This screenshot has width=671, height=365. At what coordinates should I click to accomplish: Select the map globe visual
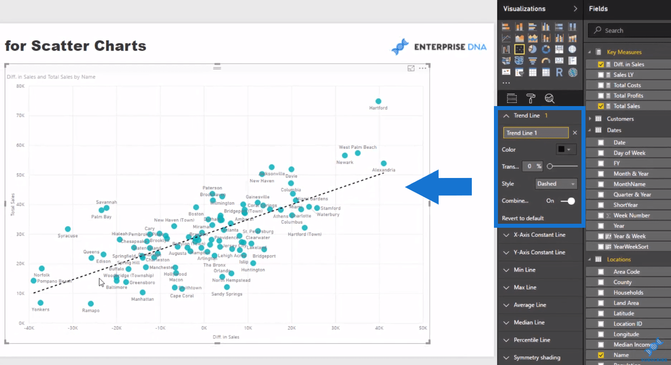(572, 49)
